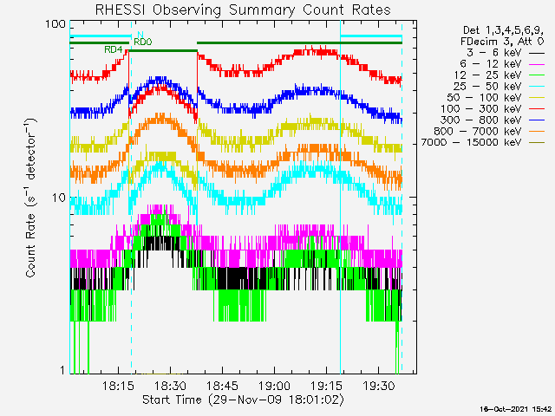Click the 19:30 time axis label

tap(379, 386)
